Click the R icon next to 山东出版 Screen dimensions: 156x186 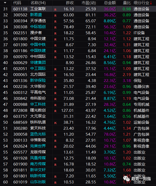(55, 183)
